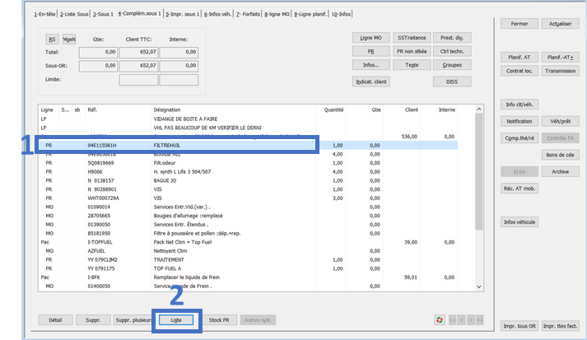
Task: Click the Gtie Sous-OR field
Action: click(x=98, y=66)
